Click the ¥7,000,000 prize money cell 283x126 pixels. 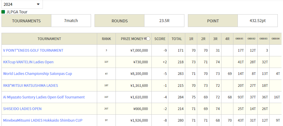[134, 51]
